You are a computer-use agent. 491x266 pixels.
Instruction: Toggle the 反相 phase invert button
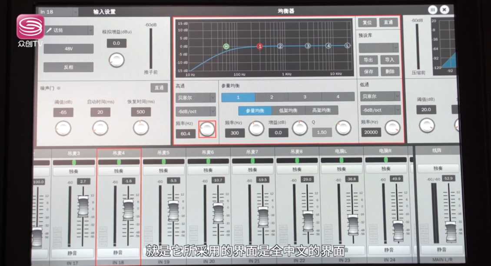pyautogui.click(x=69, y=67)
